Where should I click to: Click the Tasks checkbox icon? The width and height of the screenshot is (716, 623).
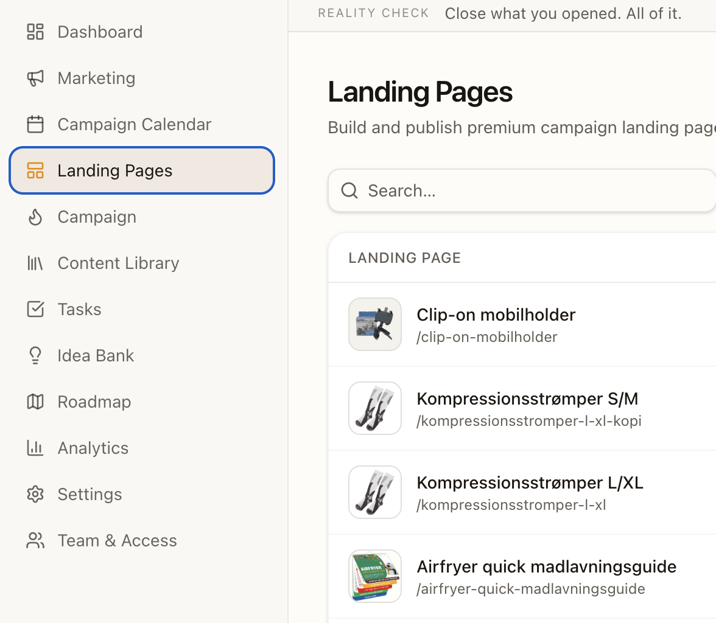pos(35,309)
